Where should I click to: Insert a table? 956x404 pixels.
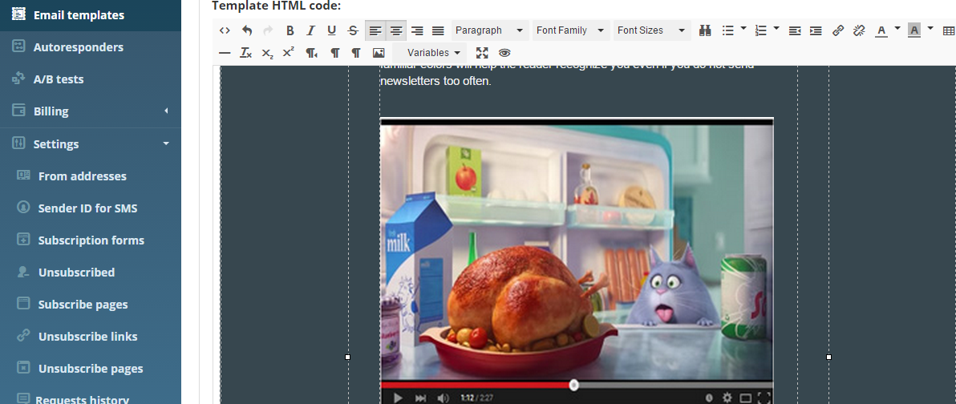point(948,30)
